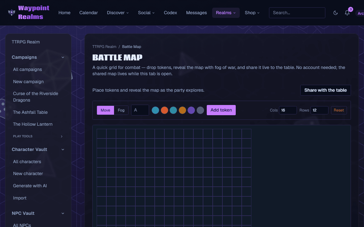Expand the Discover dropdown menu
The width and height of the screenshot is (364, 227).
point(118,13)
